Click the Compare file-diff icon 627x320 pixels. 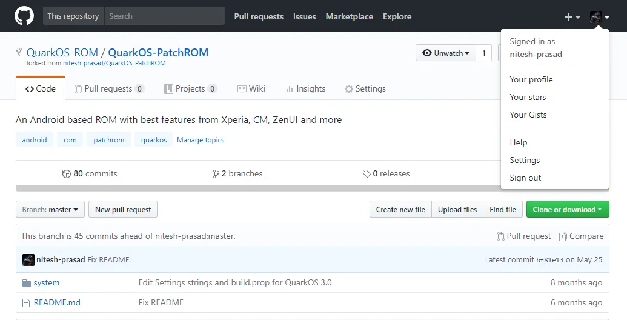click(x=563, y=236)
